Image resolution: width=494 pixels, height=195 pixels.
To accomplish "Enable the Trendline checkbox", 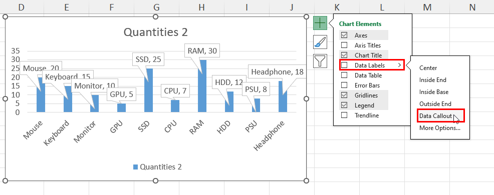I will pyautogui.click(x=344, y=115).
